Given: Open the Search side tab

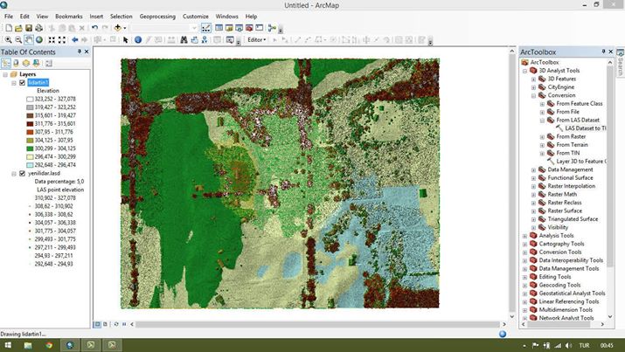Looking at the screenshot, I should (x=621, y=63).
